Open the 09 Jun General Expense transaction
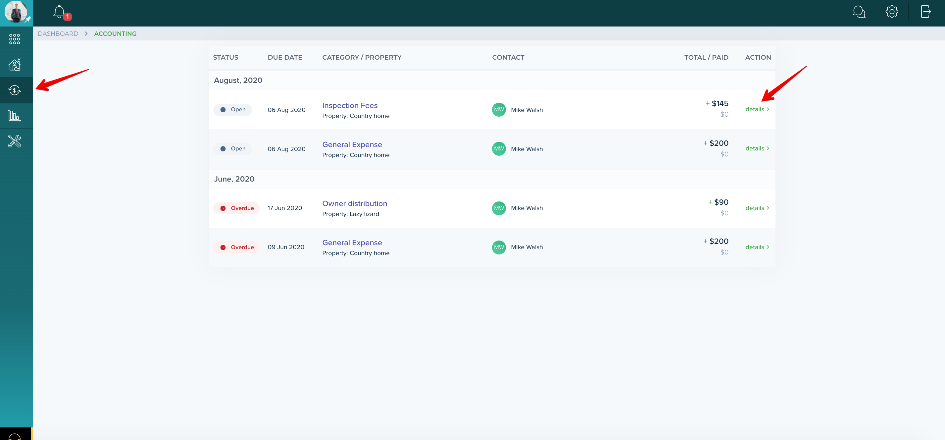Viewport: 945px width, 440px height. [352, 243]
